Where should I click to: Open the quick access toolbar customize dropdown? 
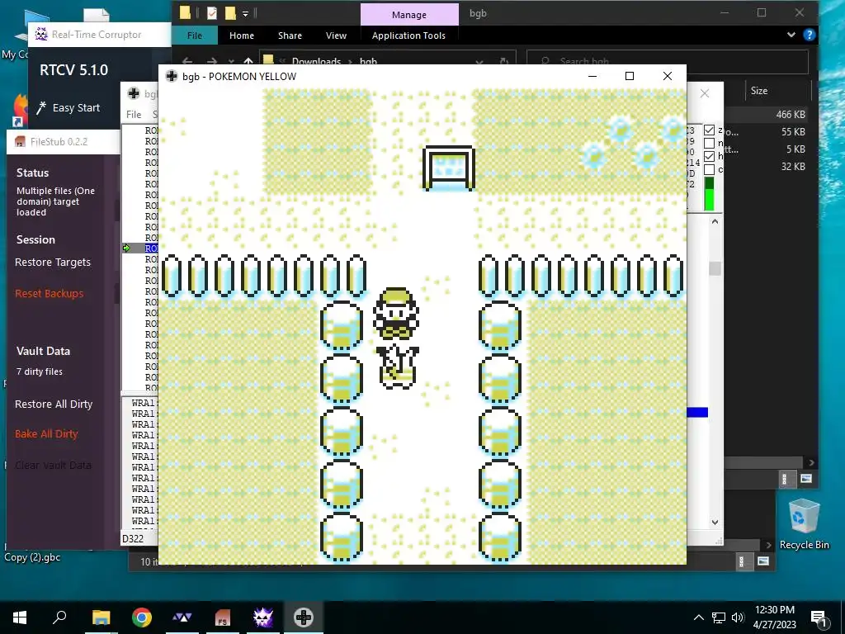coord(245,13)
